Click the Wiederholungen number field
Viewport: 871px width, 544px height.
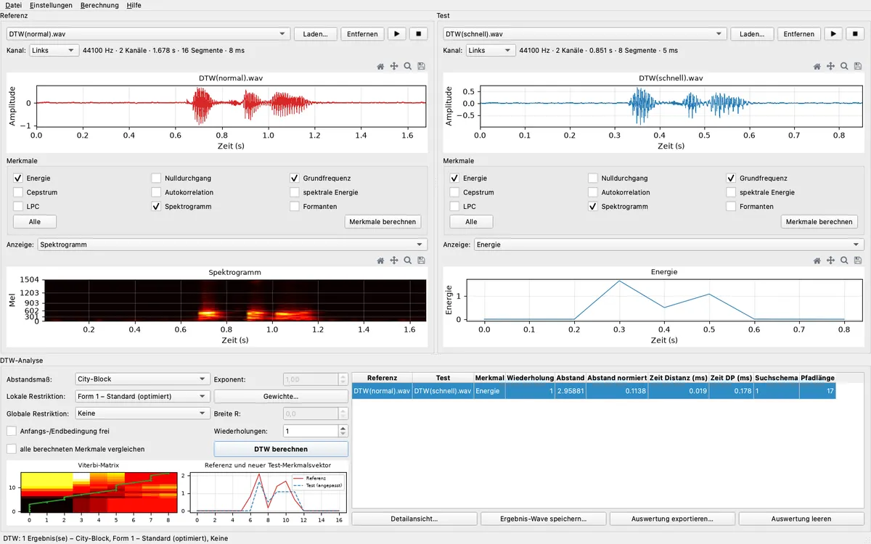[310, 431]
